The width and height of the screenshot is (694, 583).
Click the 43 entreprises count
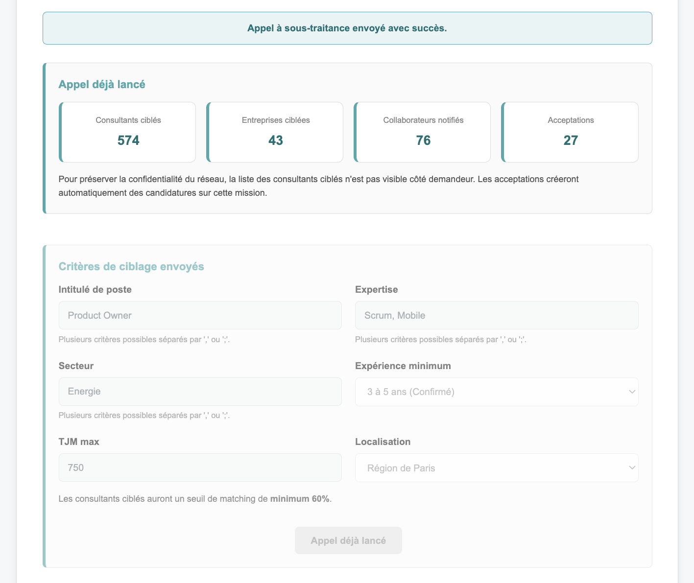tap(276, 140)
